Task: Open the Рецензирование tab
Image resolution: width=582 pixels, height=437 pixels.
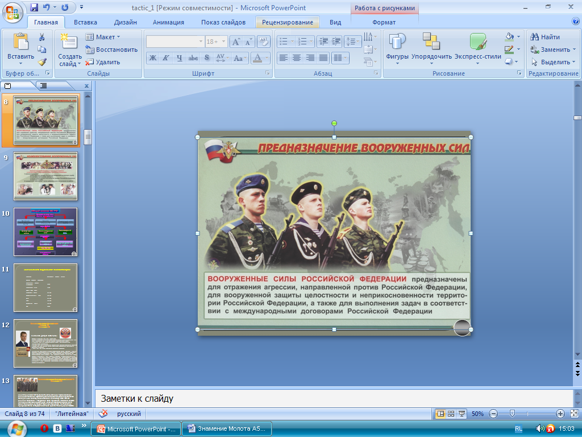Action: (x=288, y=22)
